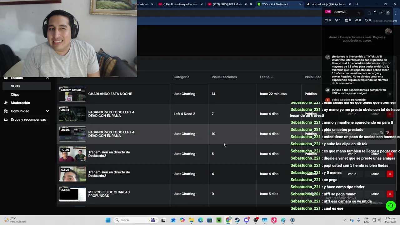Open the taskbar clock and date

tap(390, 220)
